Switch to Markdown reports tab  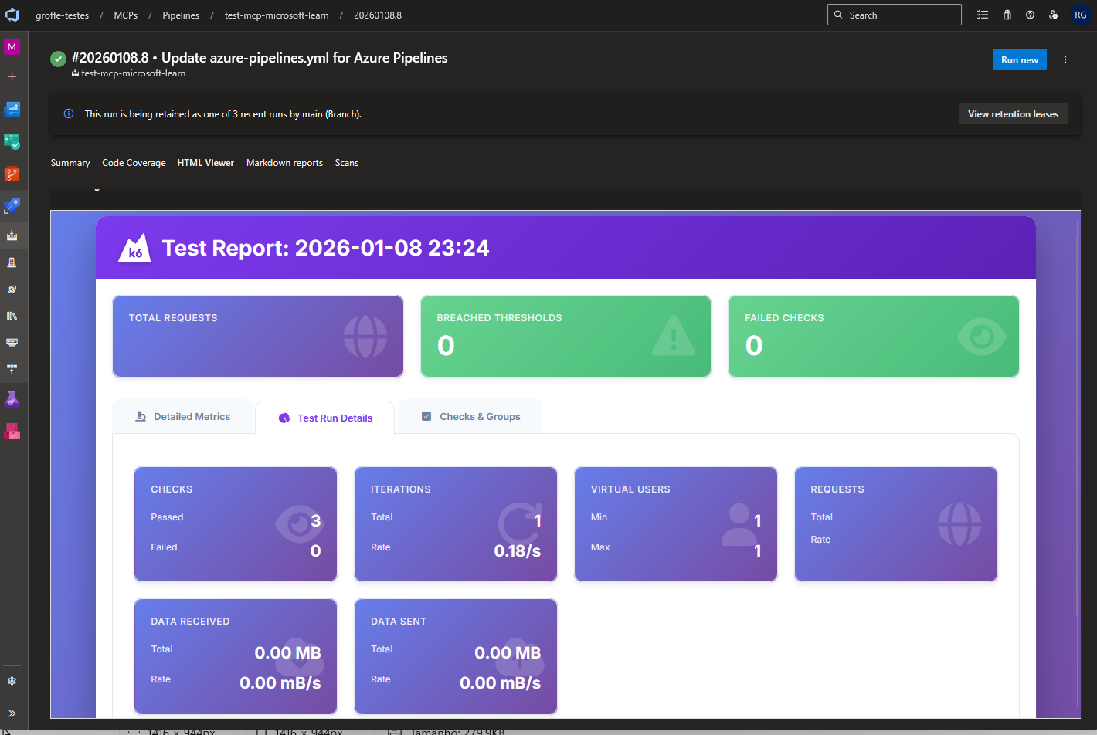click(284, 163)
